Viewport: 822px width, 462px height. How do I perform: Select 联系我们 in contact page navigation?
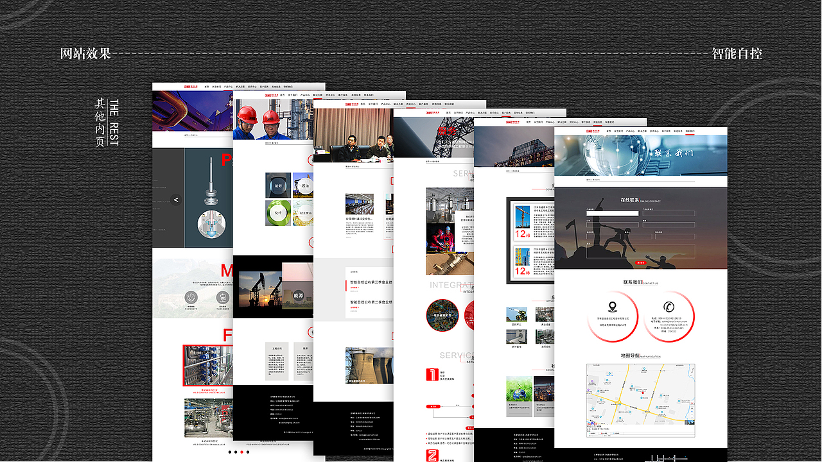(x=690, y=131)
